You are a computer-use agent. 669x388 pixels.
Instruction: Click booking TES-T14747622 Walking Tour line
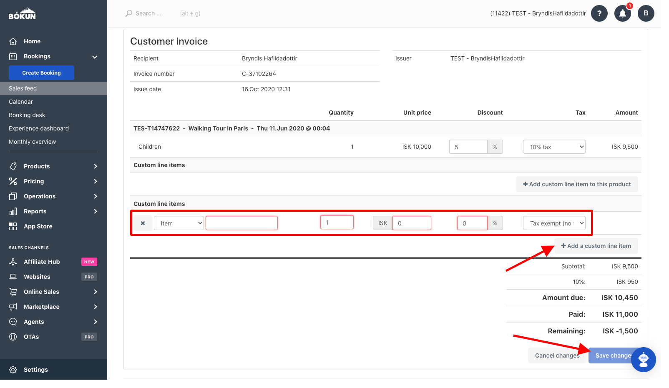click(231, 128)
